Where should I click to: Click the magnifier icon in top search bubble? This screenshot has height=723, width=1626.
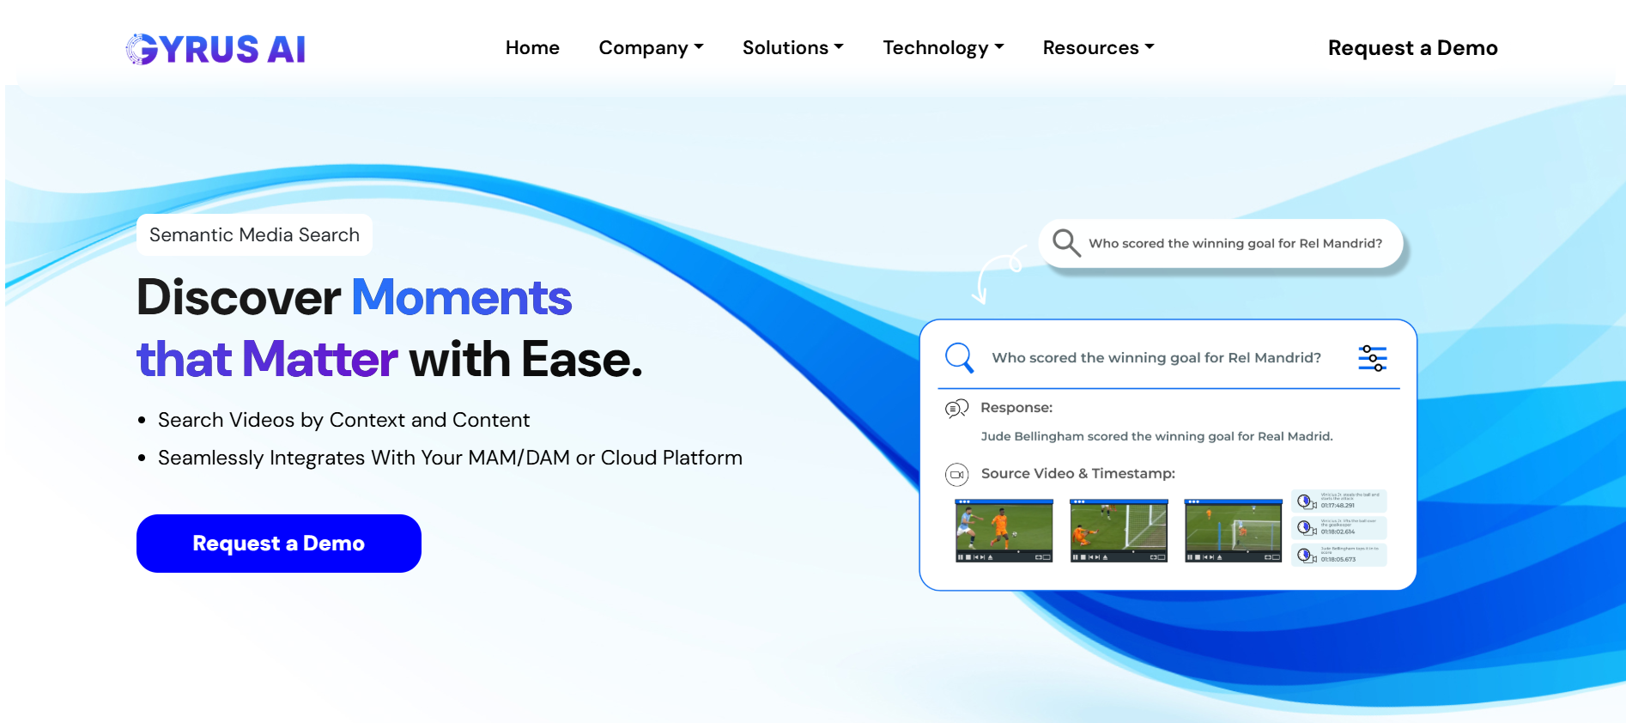[x=1065, y=243]
